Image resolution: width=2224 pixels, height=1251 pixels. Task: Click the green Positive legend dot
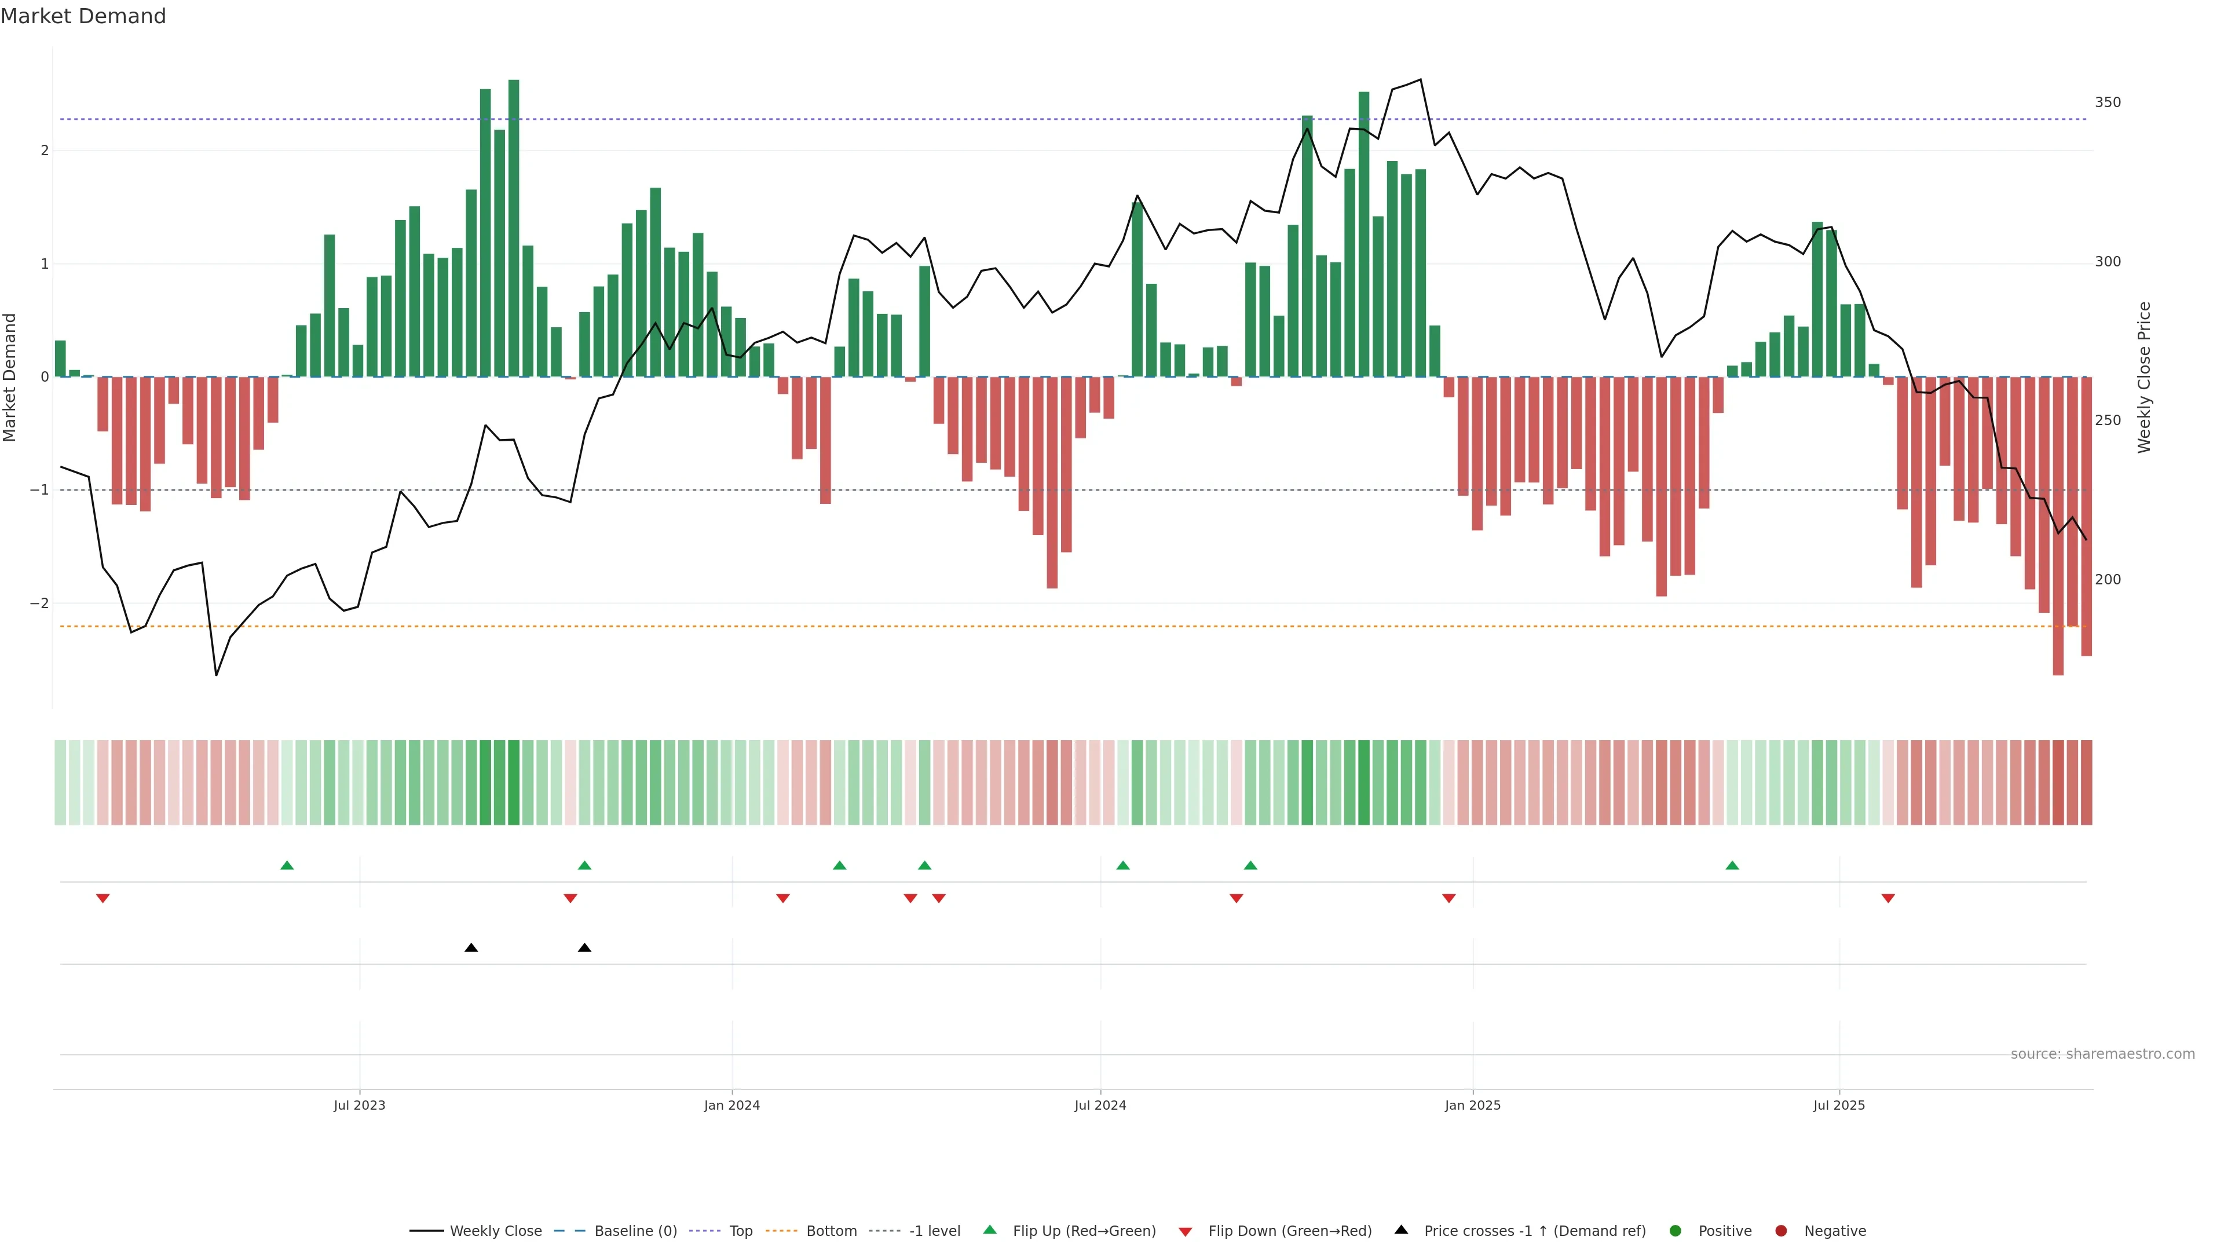1676,1230
